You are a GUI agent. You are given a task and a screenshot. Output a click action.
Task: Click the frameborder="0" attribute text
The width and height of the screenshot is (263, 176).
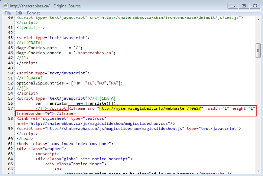(34, 113)
